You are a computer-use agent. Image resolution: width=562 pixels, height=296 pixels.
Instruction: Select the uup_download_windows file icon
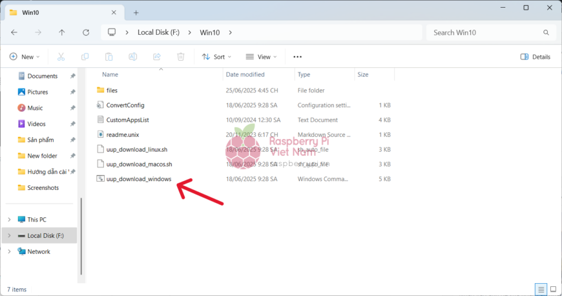(100, 178)
